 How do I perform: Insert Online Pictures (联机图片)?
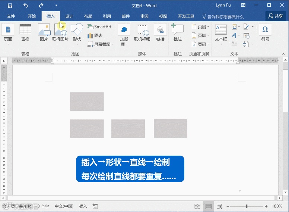tap(60, 32)
